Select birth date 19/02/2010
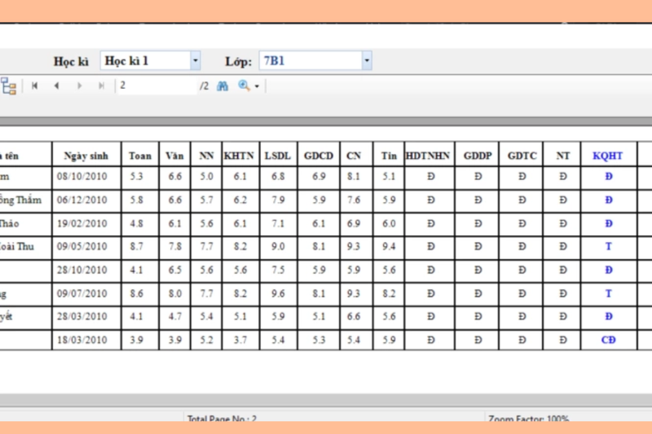Viewport: 652px width, 434px height. 82,223
